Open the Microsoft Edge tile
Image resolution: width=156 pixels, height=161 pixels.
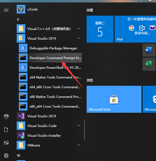point(149,99)
